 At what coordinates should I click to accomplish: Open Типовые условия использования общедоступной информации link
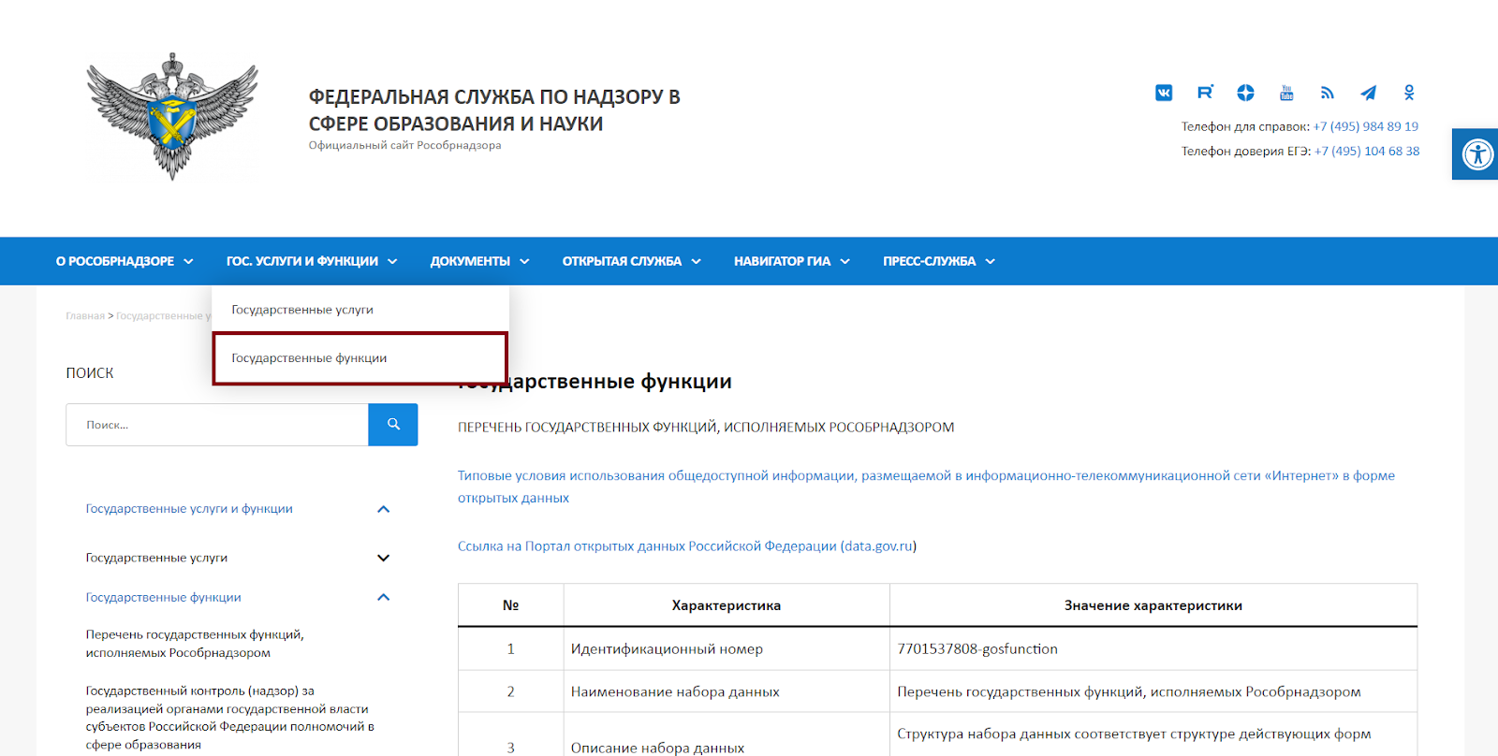tap(926, 487)
